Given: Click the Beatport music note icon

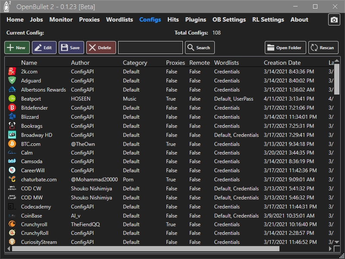Looking at the screenshot, I should (12, 98).
